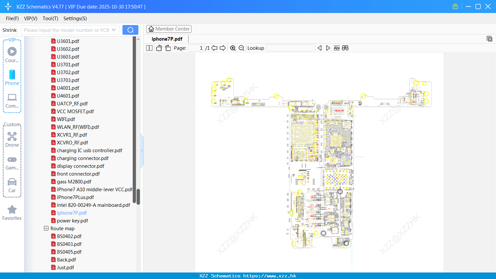Collapse the Route map tree node
The width and height of the screenshot is (496, 279).
(46, 228)
